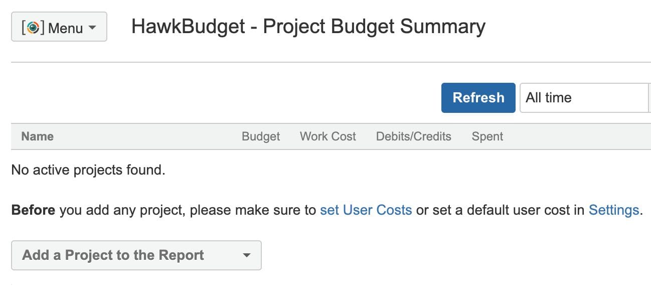Screen dimensions: 651x301
Task: Click the Budget column header
Action: (x=261, y=136)
